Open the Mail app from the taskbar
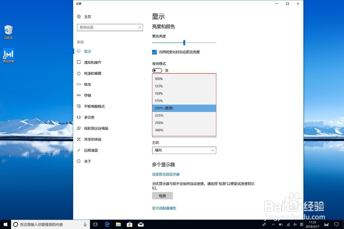Screen dimensions: 344x229 [x=141, y=224]
